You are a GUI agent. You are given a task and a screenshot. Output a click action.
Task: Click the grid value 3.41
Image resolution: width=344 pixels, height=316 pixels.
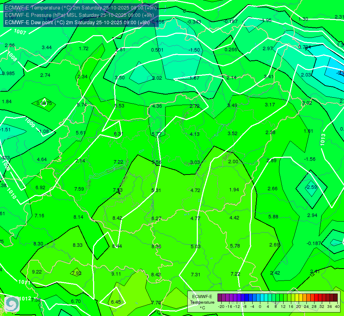point(268,77)
